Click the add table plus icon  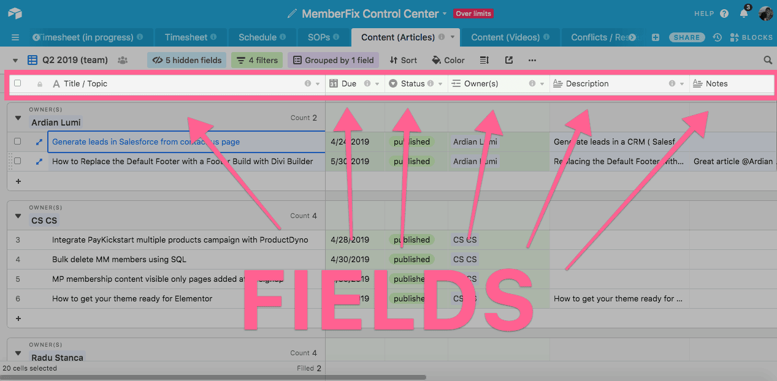656,37
